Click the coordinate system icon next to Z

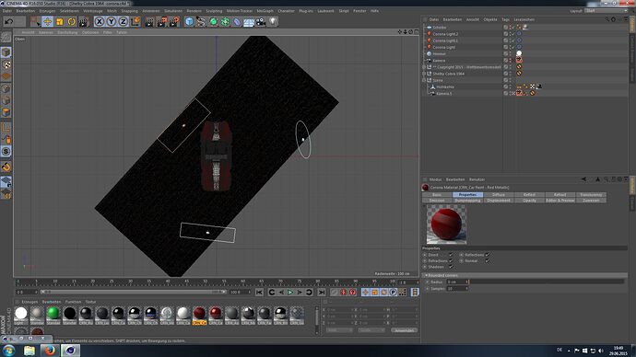(x=135, y=21)
